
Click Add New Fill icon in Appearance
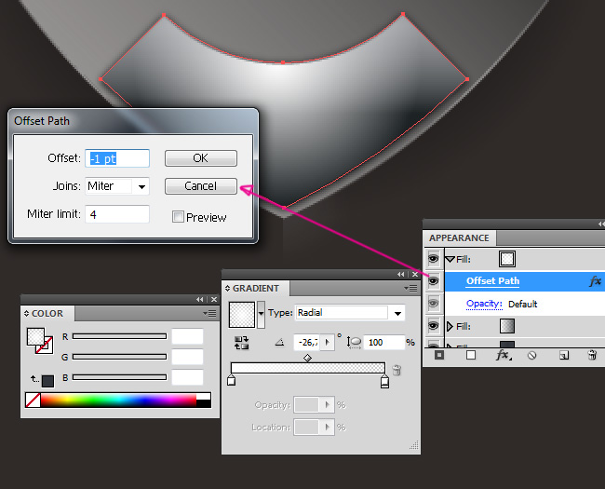pos(471,355)
